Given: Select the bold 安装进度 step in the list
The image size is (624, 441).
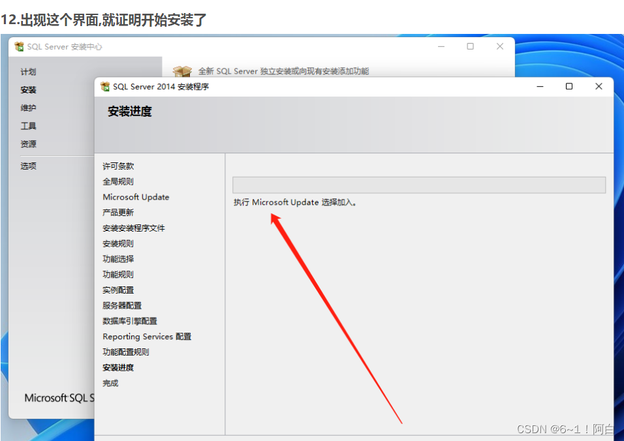Looking at the screenshot, I should [118, 368].
